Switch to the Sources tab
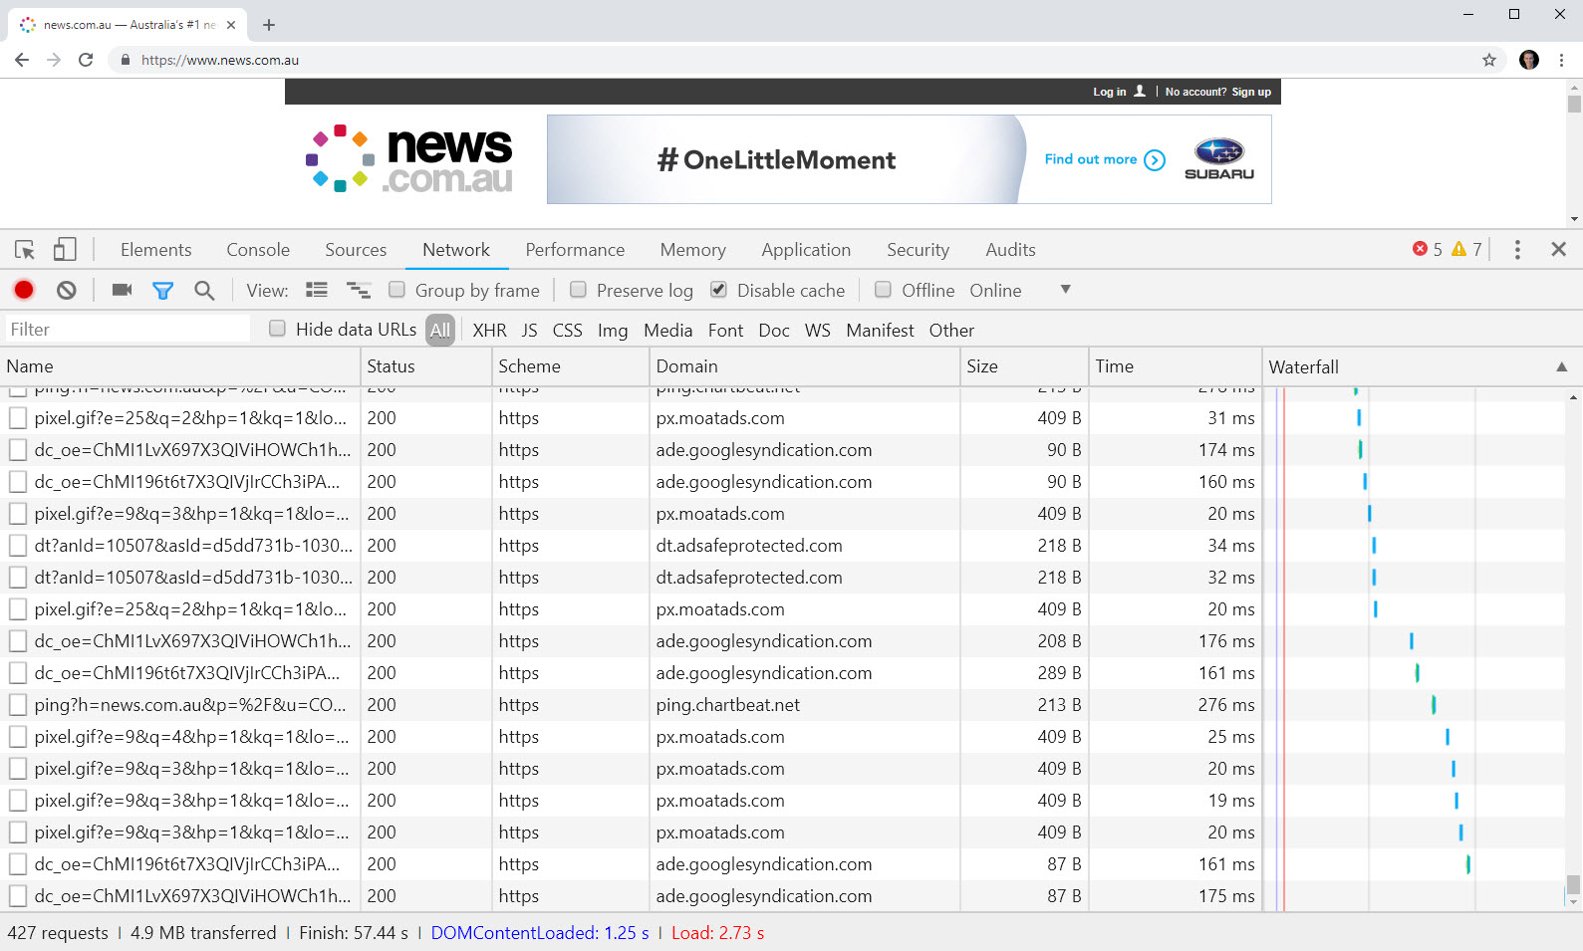 356,250
